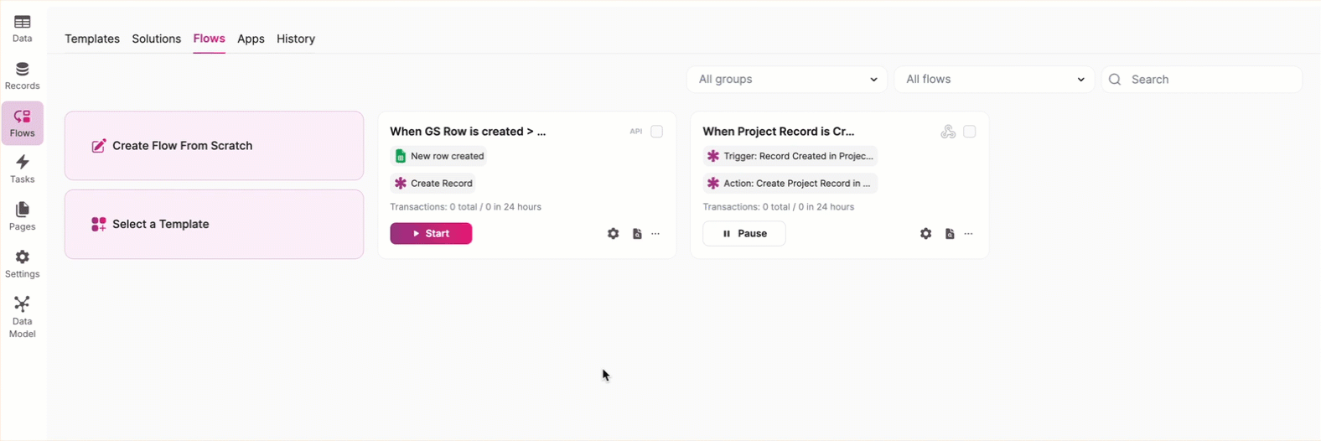
Task: Open the Data section in sidebar
Action: 23,29
